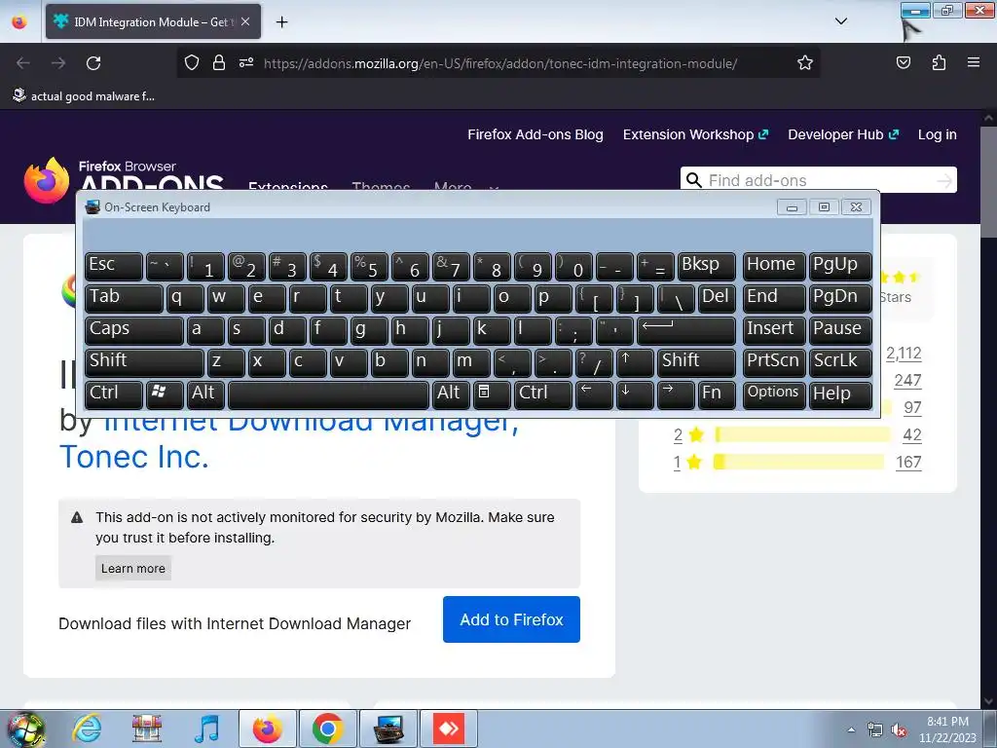Open the site permissions icon in address bar
This screenshot has height=748, width=997.
pyautogui.click(x=246, y=62)
